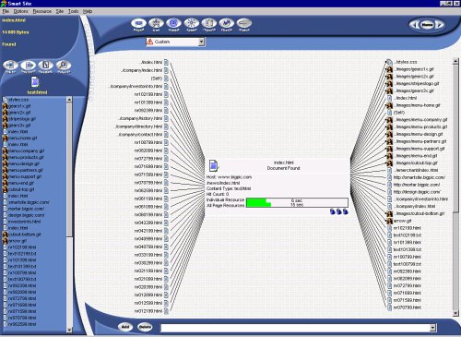Click the play-arrow page icon in left panel
This screenshot has height=337, width=461.
point(29,66)
